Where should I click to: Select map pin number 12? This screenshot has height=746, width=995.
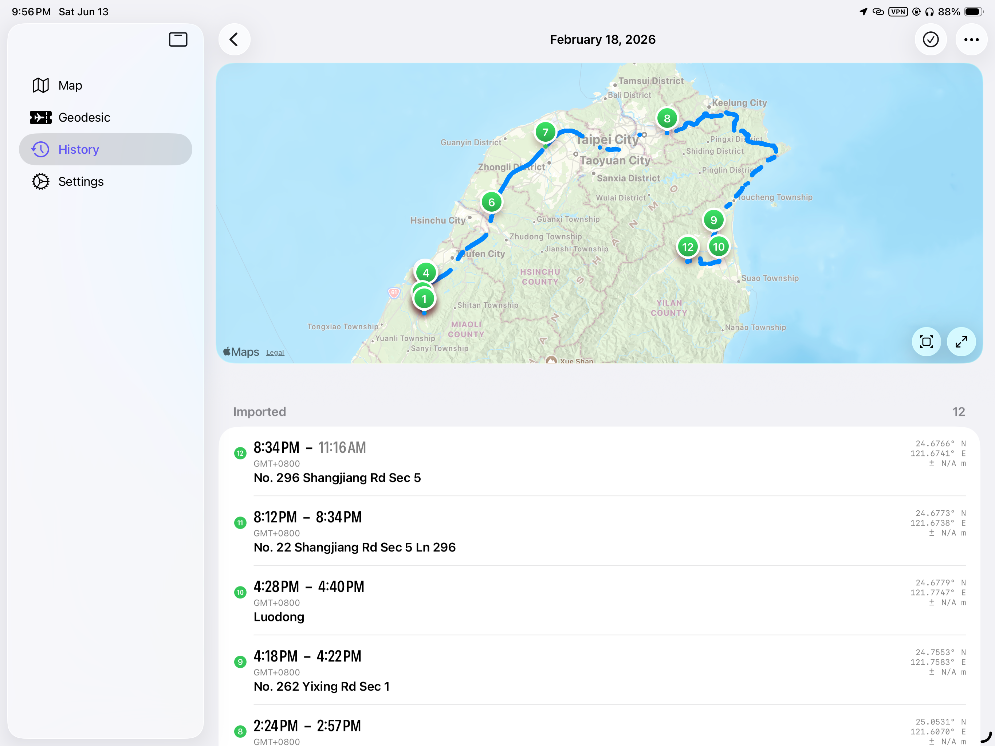(x=688, y=247)
